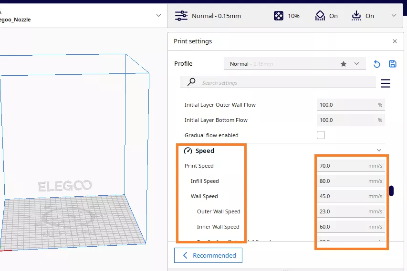This screenshot has width=407, height=271.
Task: Collapse the Speed settings section
Action: pos(379,151)
